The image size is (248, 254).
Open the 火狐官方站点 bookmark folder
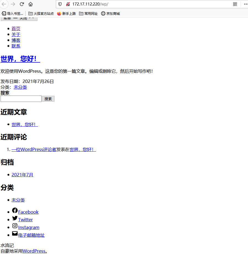pos(41,13)
